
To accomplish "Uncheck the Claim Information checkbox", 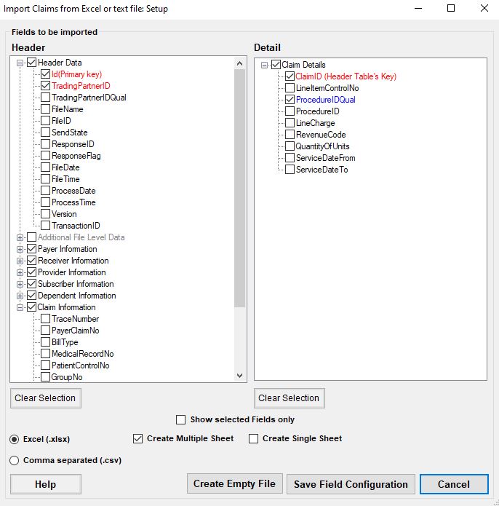I will click(31, 307).
